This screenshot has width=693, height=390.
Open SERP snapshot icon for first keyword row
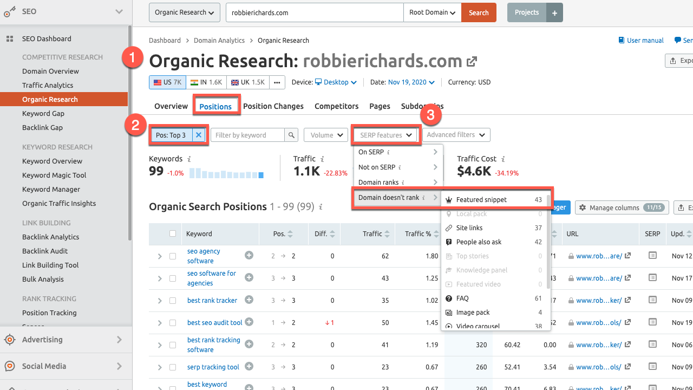click(652, 255)
